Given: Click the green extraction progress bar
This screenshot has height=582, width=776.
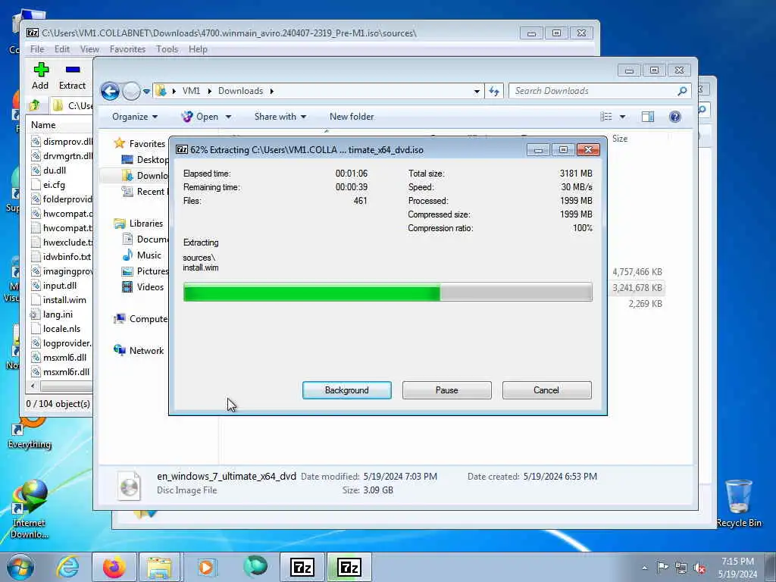Looking at the screenshot, I should click(x=387, y=292).
